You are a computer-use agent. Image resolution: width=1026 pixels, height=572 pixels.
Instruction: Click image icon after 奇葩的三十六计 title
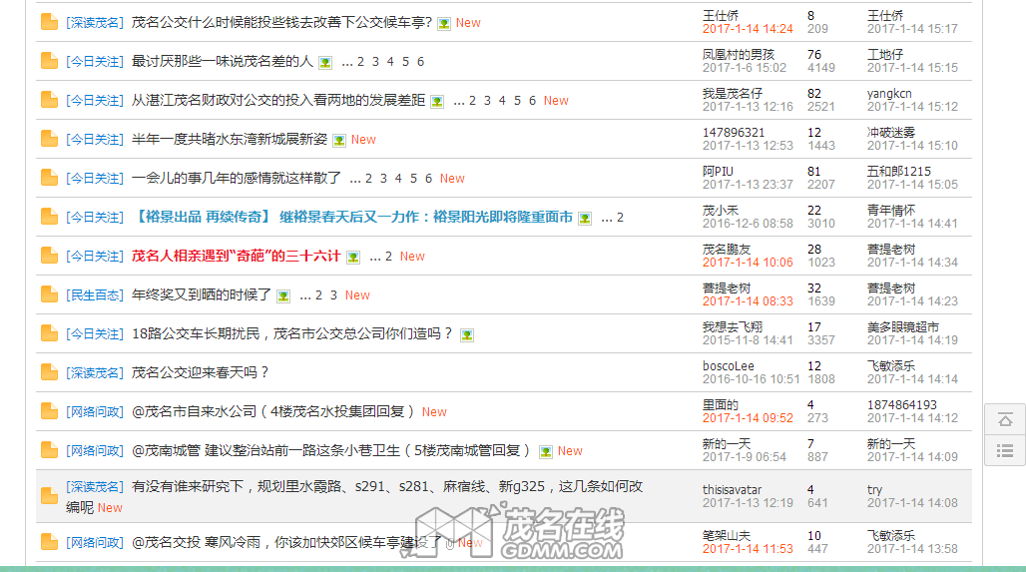coord(352,258)
